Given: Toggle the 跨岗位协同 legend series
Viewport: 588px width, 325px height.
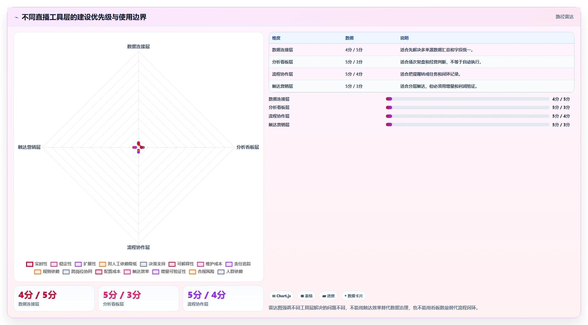Looking at the screenshot, I should (77, 272).
